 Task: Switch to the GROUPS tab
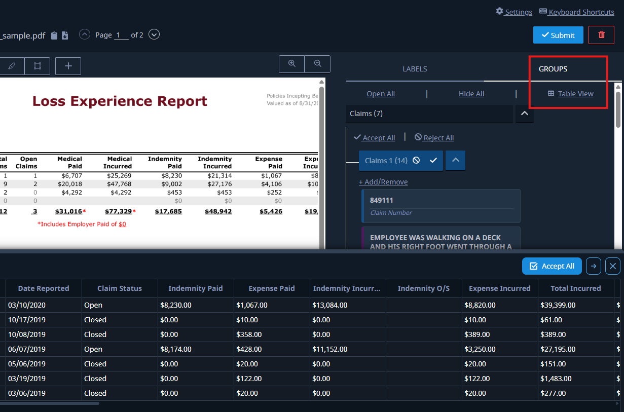[x=553, y=69]
